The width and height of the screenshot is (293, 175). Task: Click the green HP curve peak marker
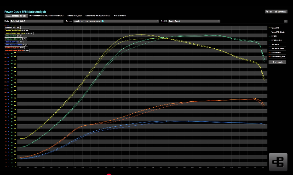point(206,35)
